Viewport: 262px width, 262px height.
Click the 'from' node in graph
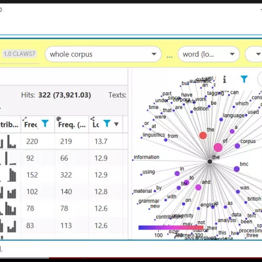point(166,140)
